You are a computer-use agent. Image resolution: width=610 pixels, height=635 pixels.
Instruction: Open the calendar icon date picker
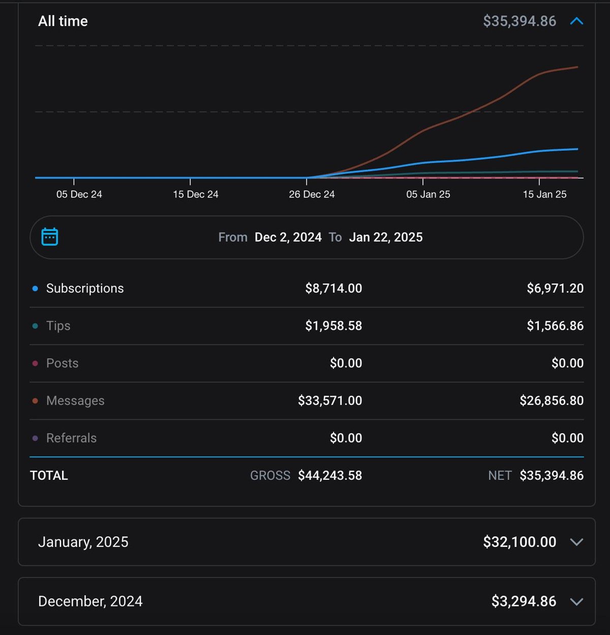(50, 237)
